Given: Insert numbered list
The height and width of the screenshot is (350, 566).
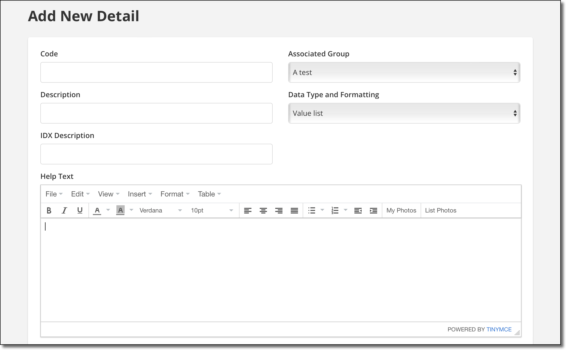Looking at the screenshot, I should tap(335, 210).
